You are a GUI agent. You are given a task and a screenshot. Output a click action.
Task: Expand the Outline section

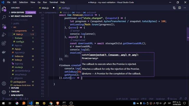pos(22,88)
